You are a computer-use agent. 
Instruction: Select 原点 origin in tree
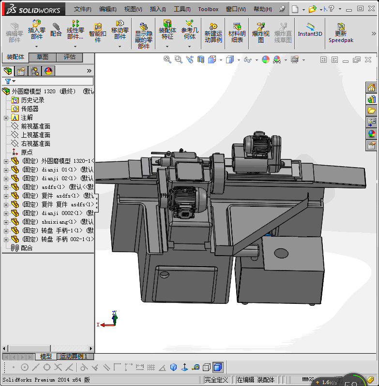click(27, 152)
